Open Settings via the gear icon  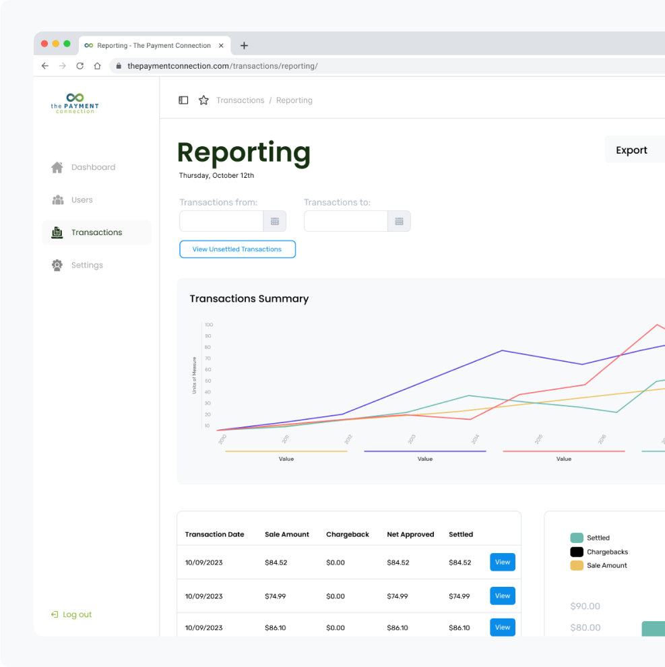(x=58, y=265)
